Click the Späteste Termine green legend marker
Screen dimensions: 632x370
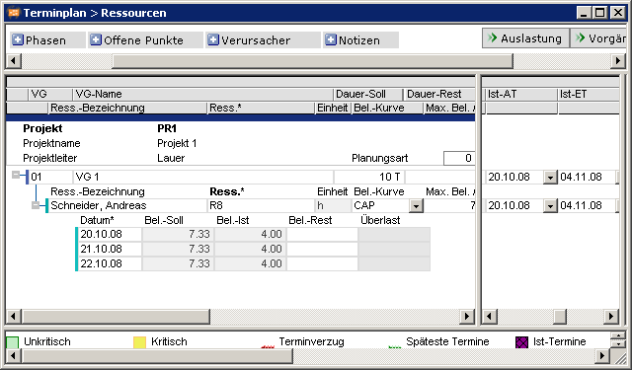(x=395, y=346)
